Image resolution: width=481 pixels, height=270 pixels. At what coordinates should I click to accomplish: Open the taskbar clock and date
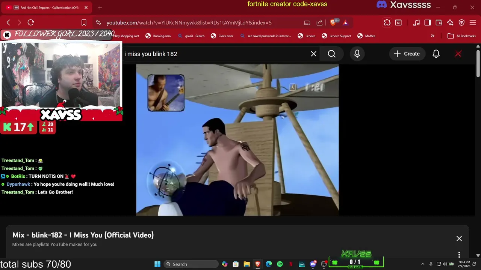(x=465, y=264)
